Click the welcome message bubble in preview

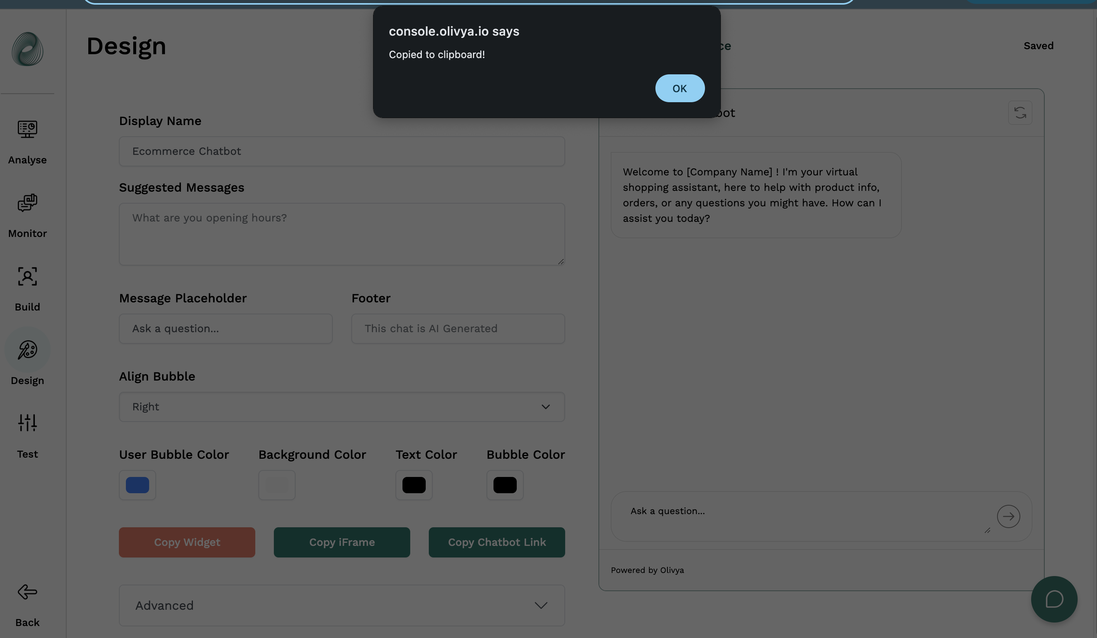[x=756, y=195]
